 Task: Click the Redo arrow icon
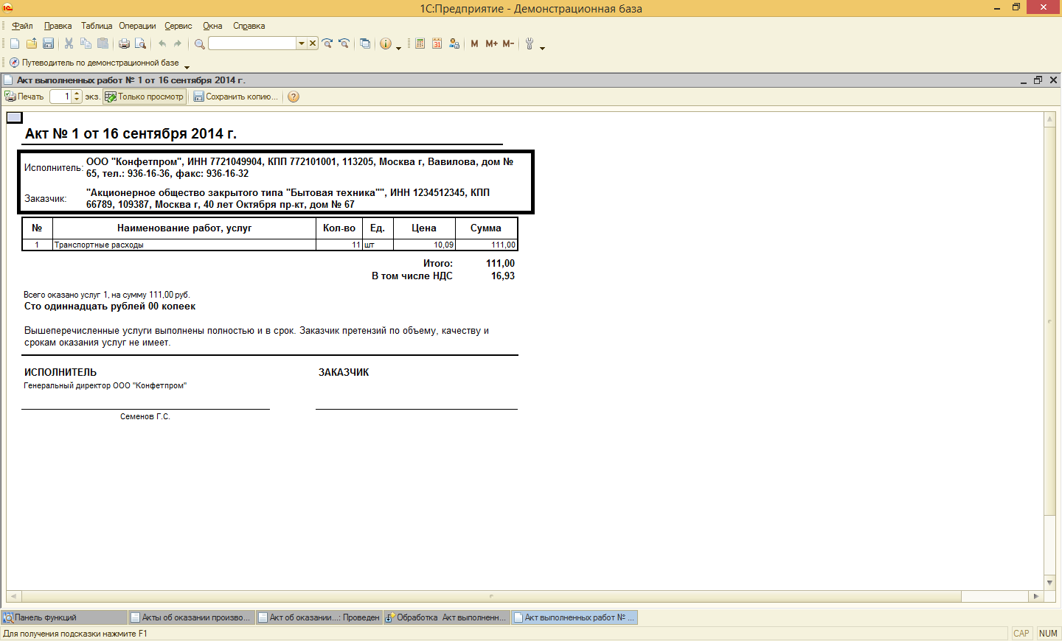click(x=178, y=43)
